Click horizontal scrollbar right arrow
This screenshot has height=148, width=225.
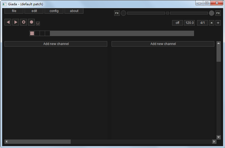click(x=214, y=142)
